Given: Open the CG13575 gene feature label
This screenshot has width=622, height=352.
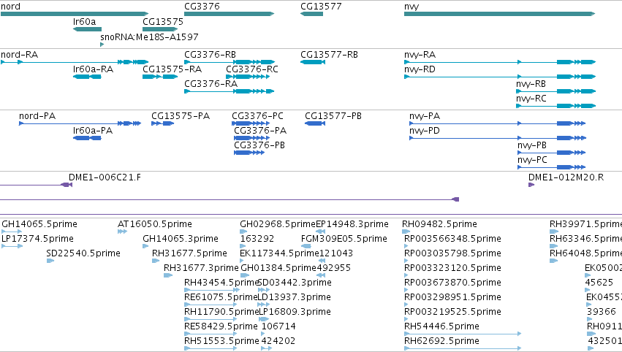Looking at the screenshot, I should pyautogui.click(x=163, y=22).
